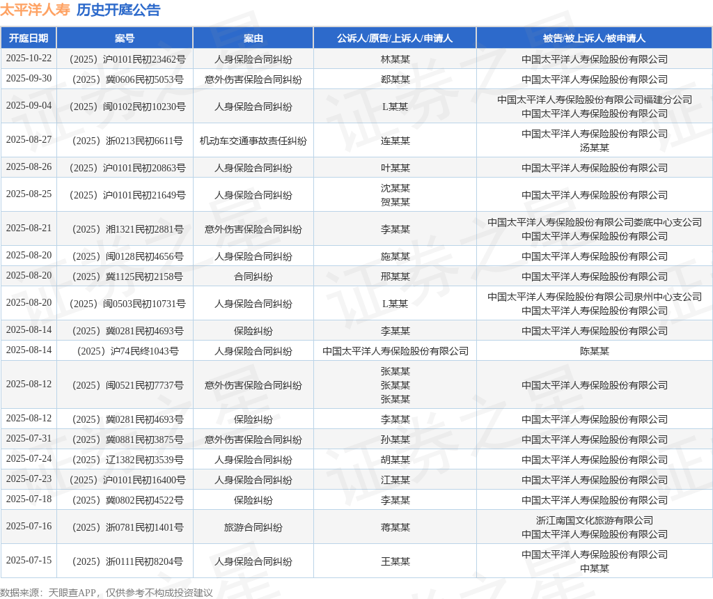Select the date 2025-10-22
The image size is (713, 599).
pyautogui.click(x=29, y=59)
